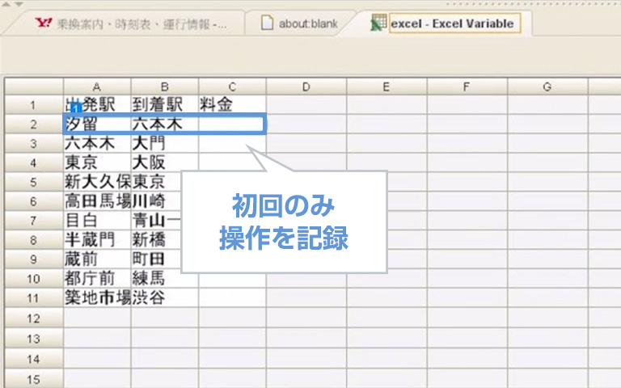
Task: Select row 2 header
Action: 34,124
